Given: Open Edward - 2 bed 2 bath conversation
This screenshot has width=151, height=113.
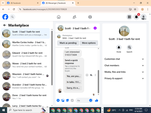Looking at the screenshot, I should tap(25, 55).
